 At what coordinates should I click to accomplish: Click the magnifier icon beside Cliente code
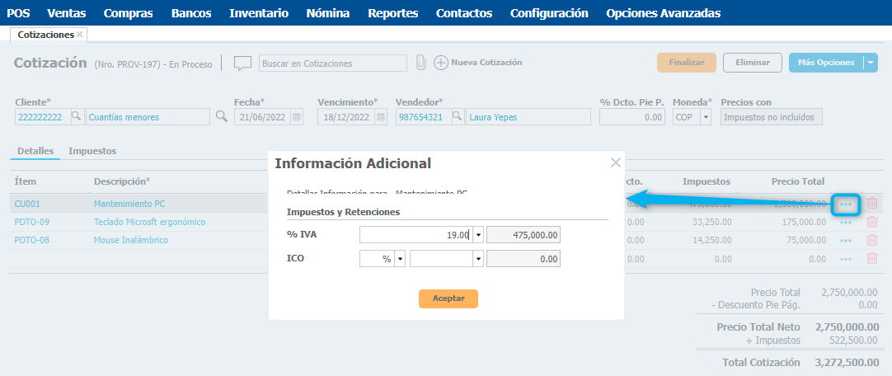click(76, 117)
